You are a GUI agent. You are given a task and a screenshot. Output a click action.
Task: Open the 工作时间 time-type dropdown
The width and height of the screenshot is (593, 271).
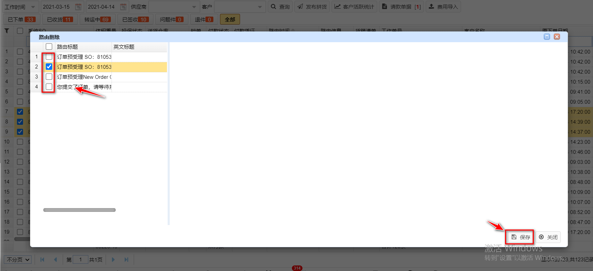point(20,7)
